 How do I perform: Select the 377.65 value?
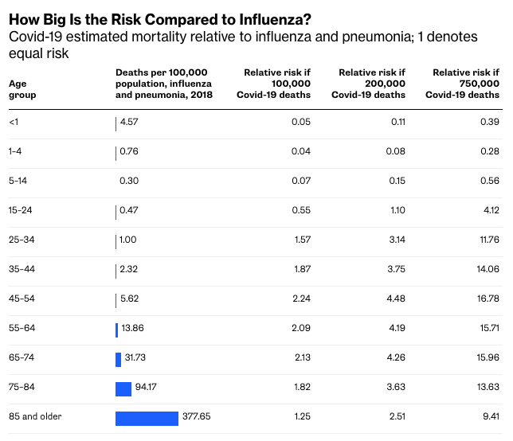(x=196, y=418)
